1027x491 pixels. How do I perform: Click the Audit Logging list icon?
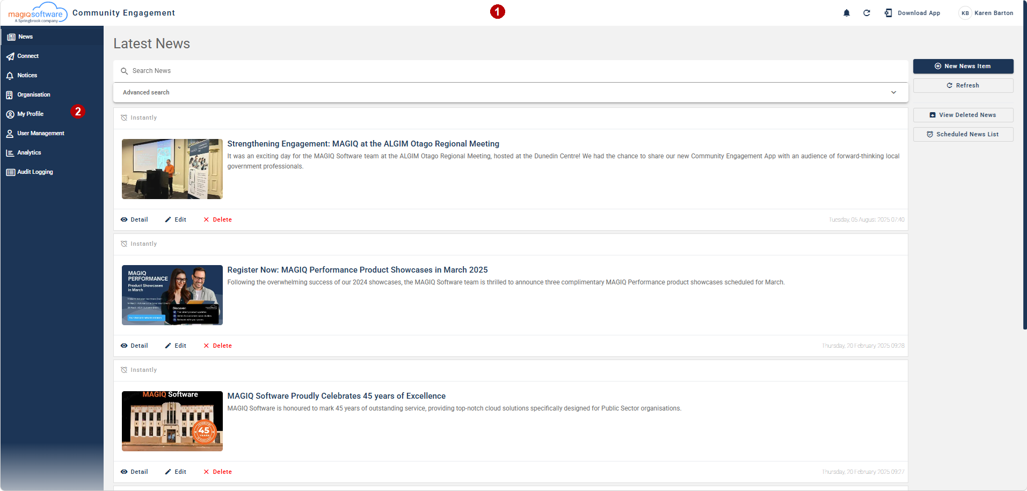coord(10,172)
